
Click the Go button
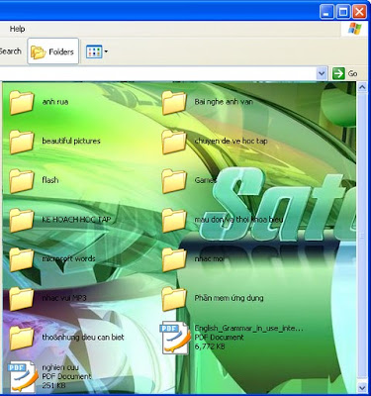345,73
